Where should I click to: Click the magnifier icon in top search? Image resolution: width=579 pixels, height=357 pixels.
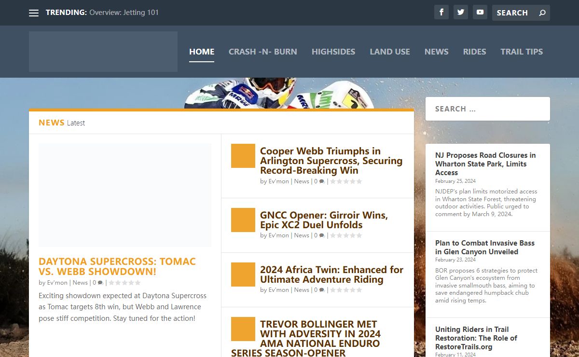542,13
